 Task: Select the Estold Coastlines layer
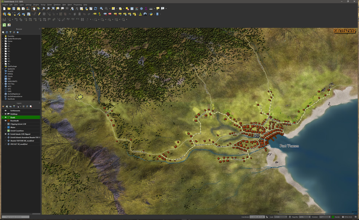pyautogui.click(x=17, y=131)
